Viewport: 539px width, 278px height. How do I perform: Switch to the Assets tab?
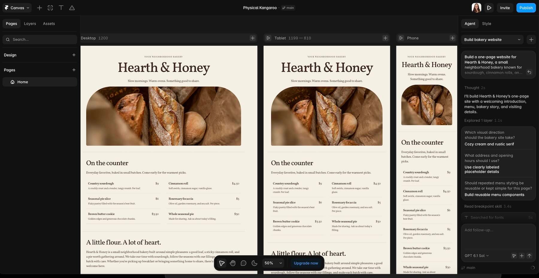(x=49, y=24)
